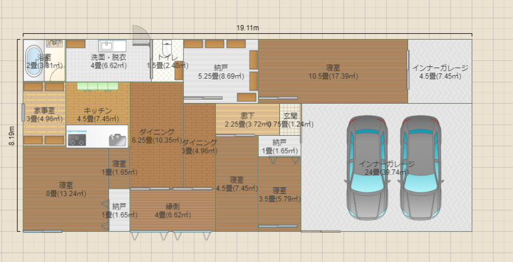Select the toilet fixture in トイレ

click(x=167, y=47)
